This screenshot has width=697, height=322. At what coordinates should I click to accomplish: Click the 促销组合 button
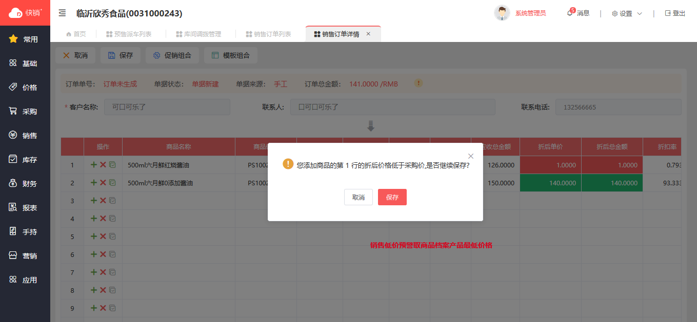[x=172, y=55]
